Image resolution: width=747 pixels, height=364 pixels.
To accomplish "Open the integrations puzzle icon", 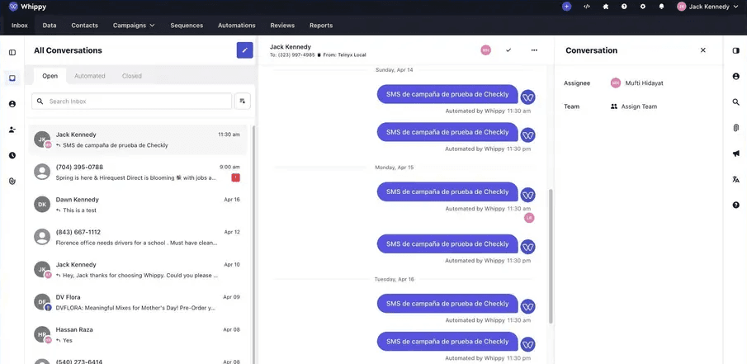I will (606, 7).
